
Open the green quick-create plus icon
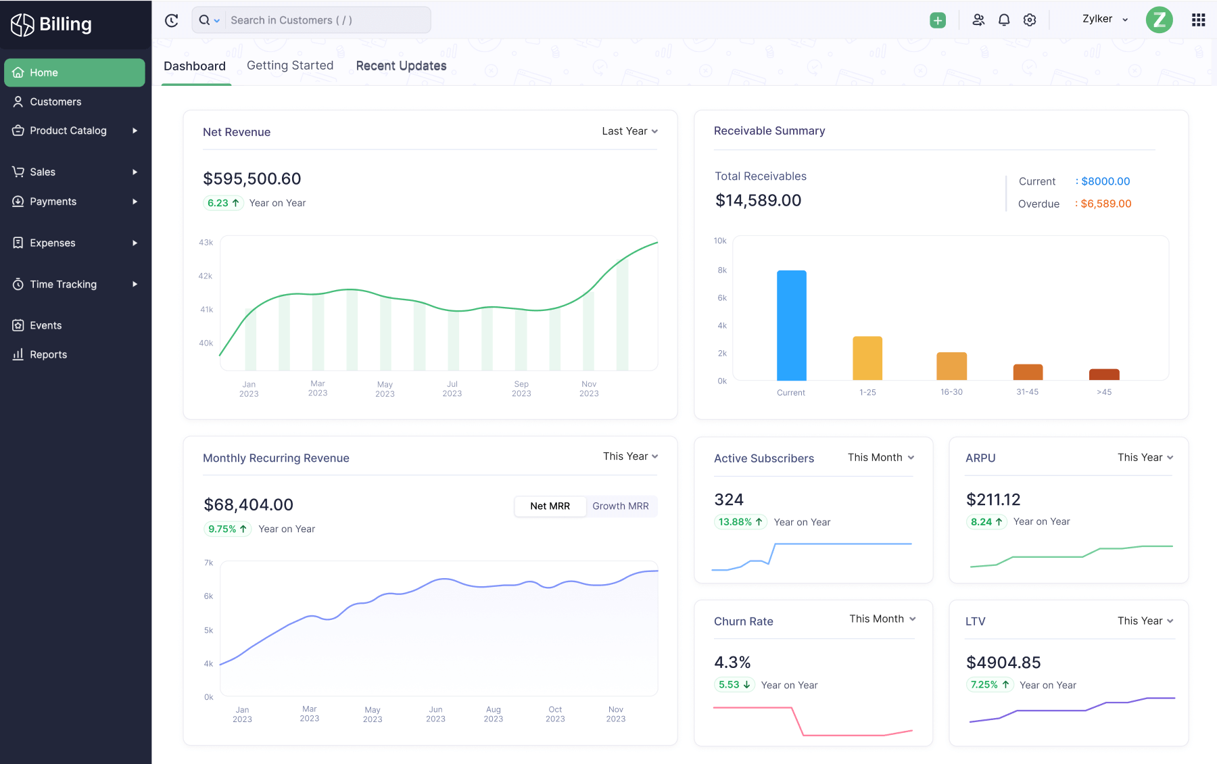[937, 20]
